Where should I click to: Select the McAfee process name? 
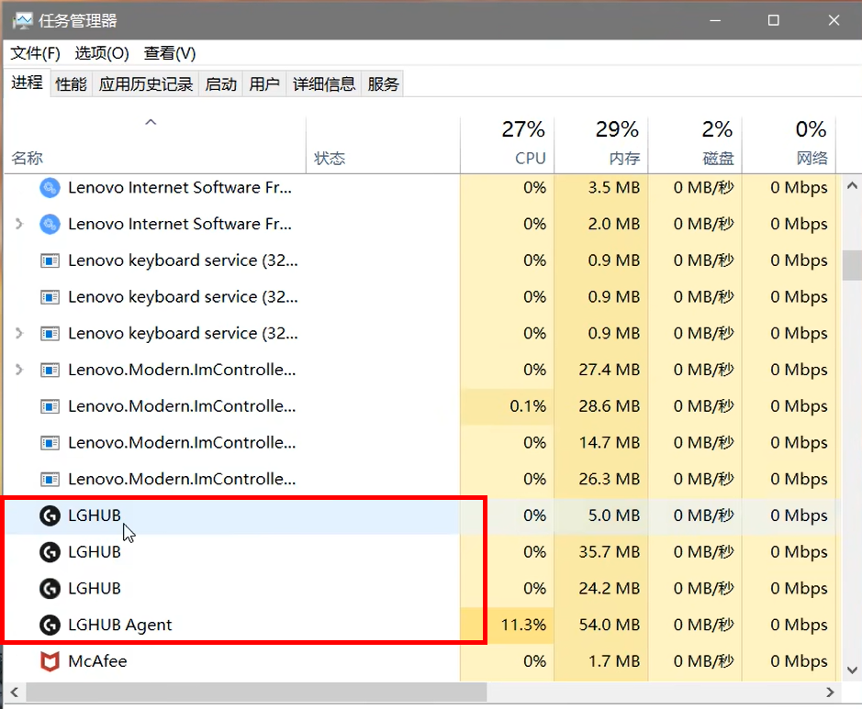(97, 661)
